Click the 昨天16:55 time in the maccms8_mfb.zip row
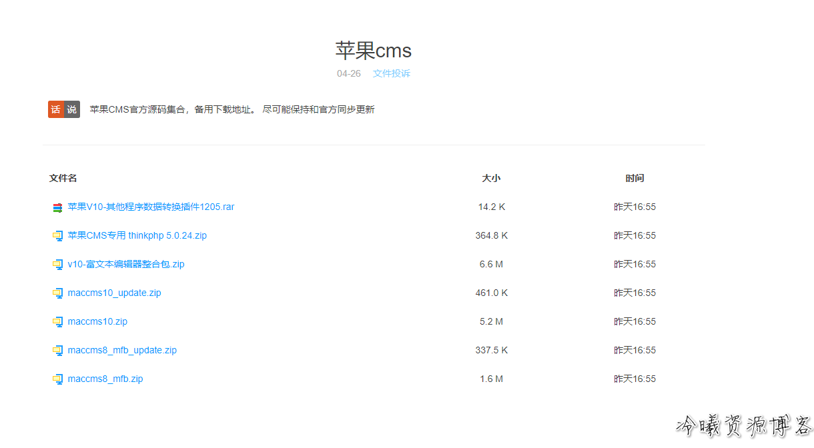The width and height of the screenshot is (814, 448). click(x=635, y=379)
